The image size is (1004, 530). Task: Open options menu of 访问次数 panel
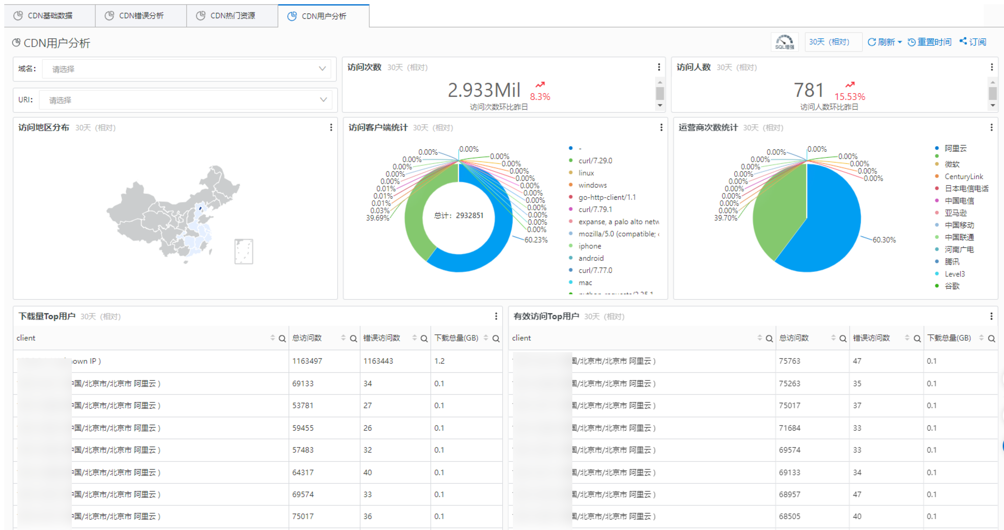pos(659,67)
